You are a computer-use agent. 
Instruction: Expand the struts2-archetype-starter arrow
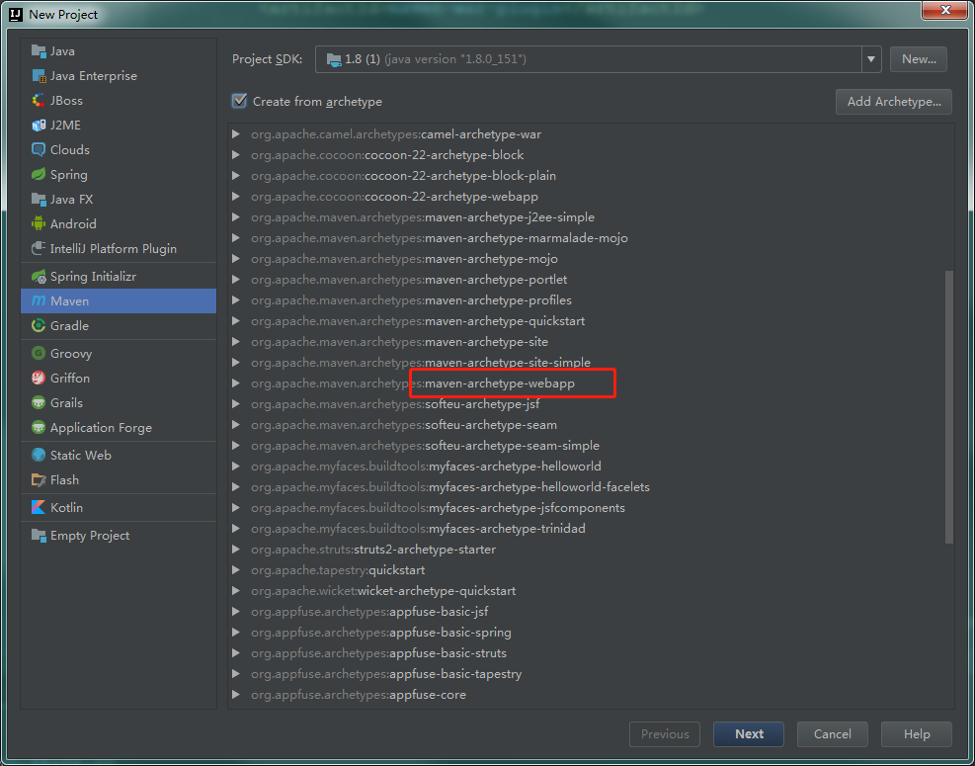236,550
